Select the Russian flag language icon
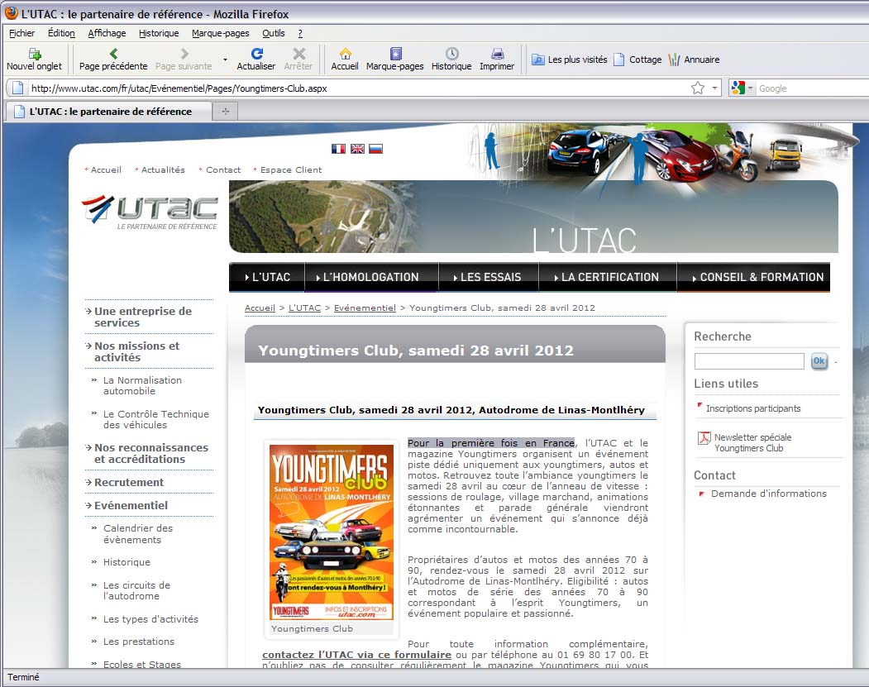The image size is (869, 687). 375,149
